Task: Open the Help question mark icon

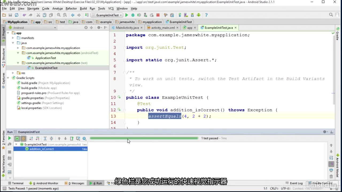Action: pos(206,15)
